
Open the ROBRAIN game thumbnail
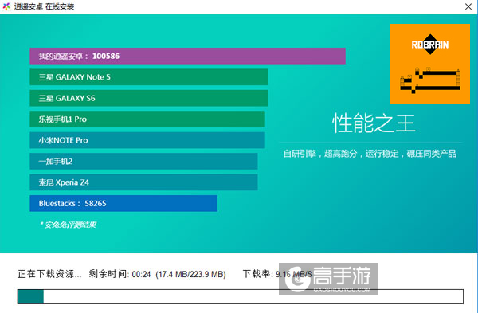coord(430,64)
